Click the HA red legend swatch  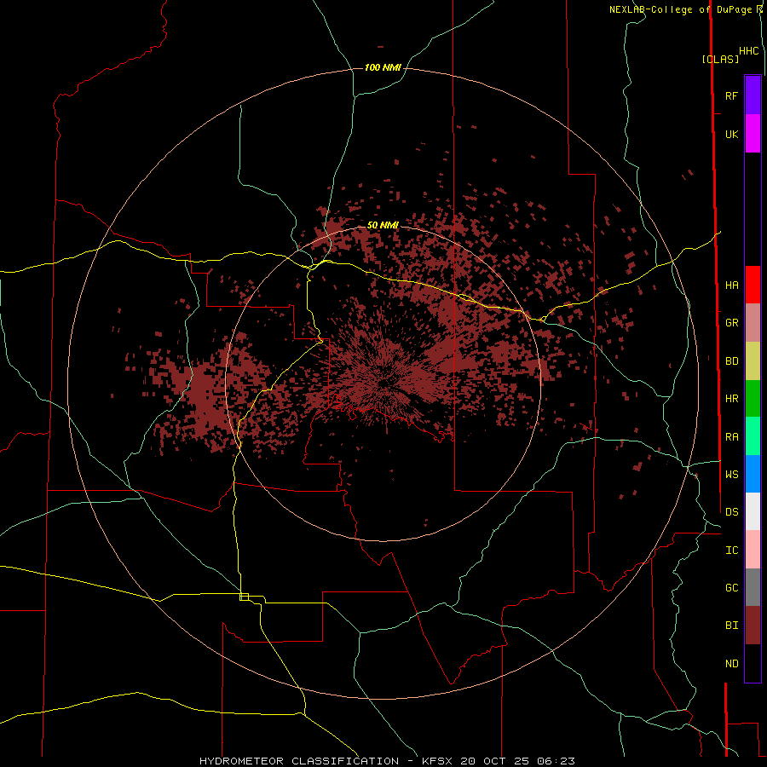click(x=753, y=285)
